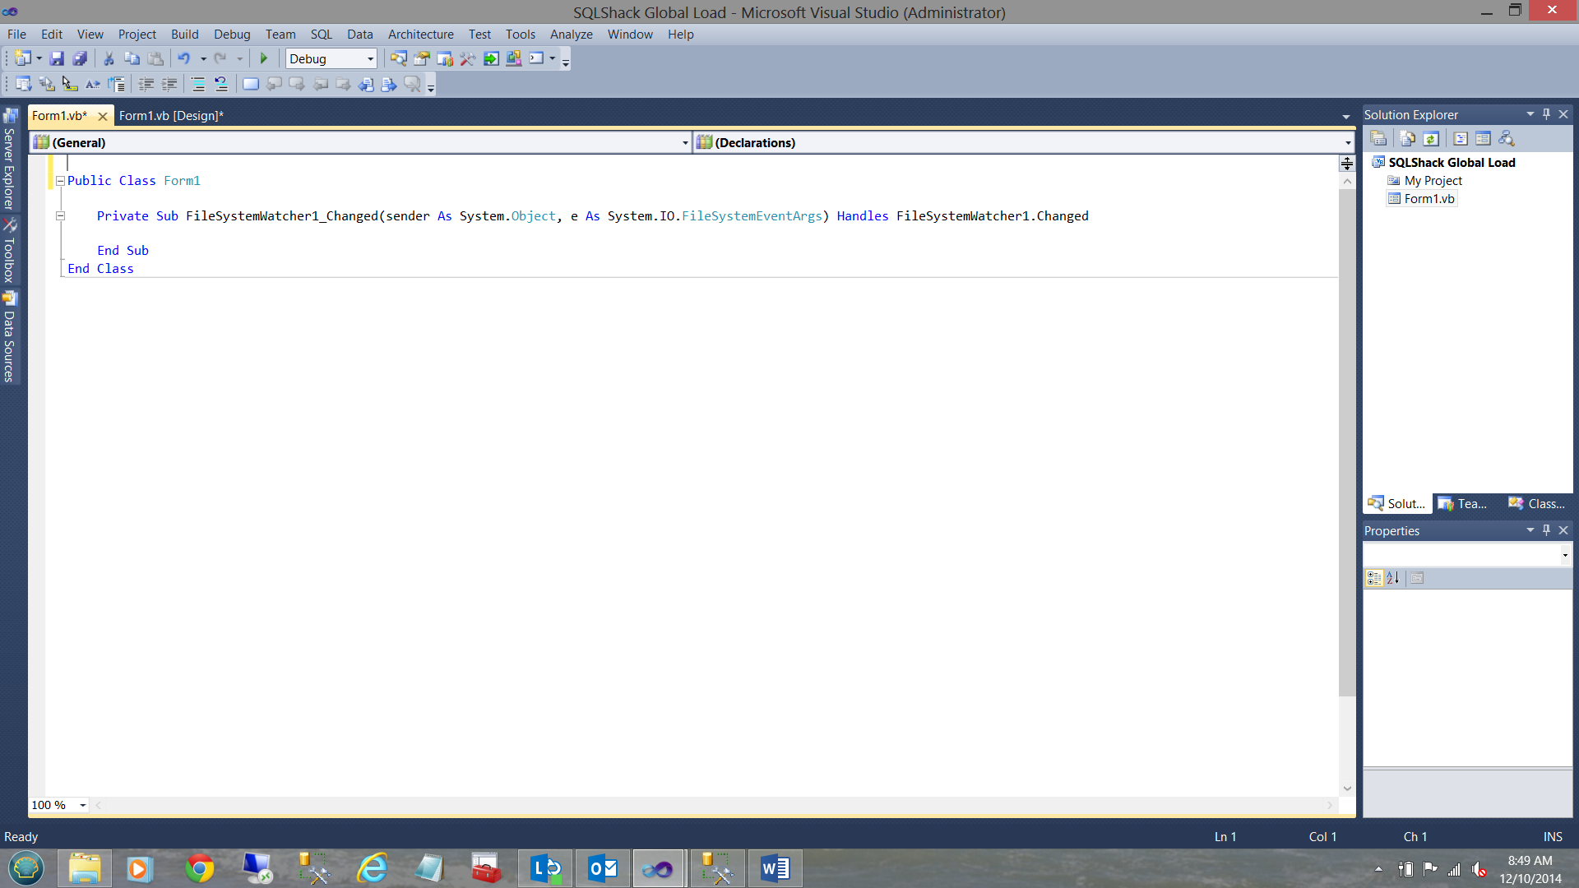
Task: Pin the Solution Explorer panel
Action: pyautogui.click(x=1546, y=114)
